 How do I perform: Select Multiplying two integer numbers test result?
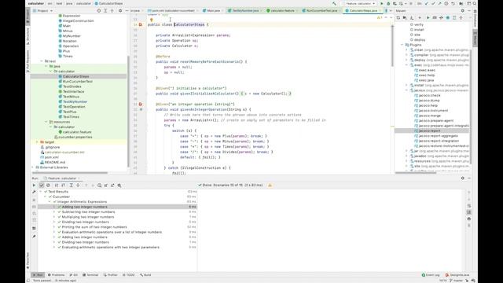pyautogui.click(x=87, y=217)
